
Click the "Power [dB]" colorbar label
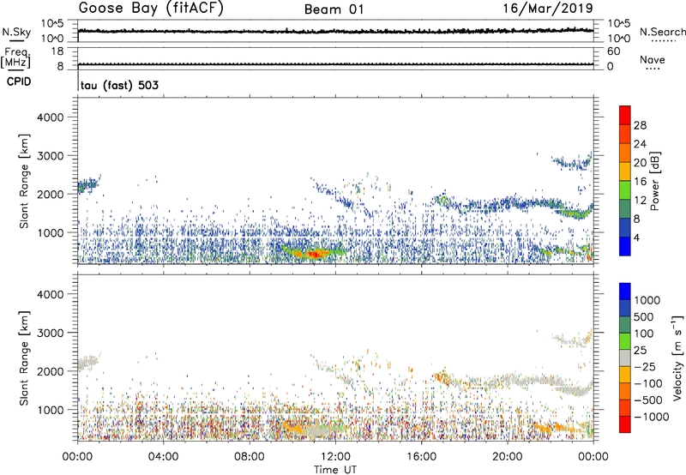[654, 181]
